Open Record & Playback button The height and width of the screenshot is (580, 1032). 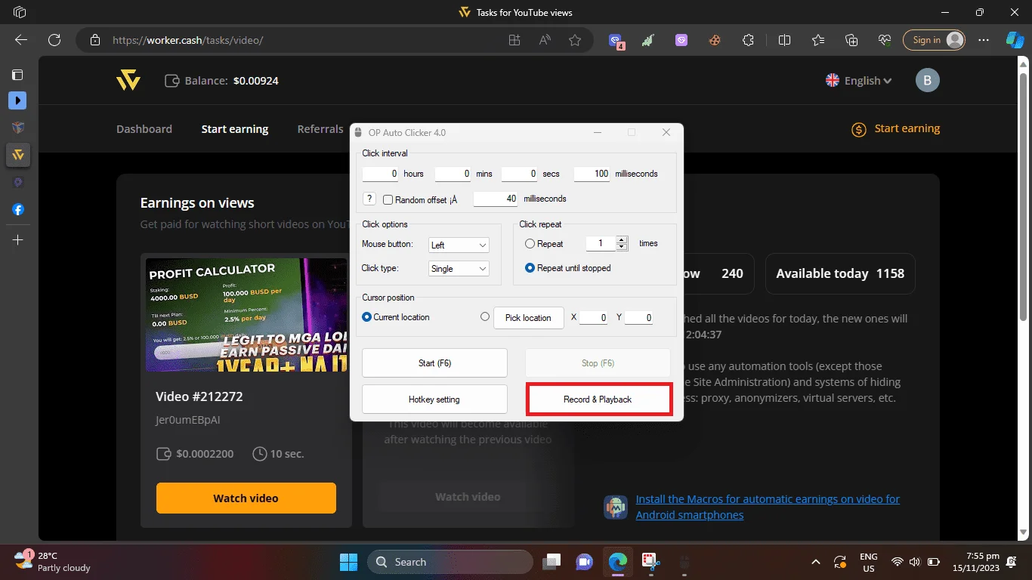click(598, 400)
